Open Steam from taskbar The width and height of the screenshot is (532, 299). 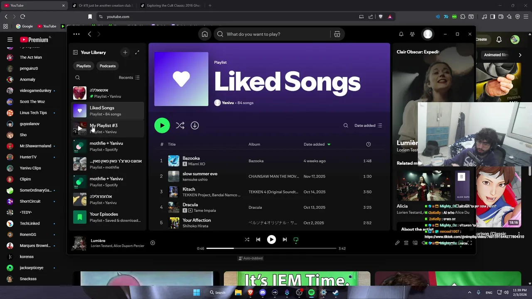click(x=335, y=292)
